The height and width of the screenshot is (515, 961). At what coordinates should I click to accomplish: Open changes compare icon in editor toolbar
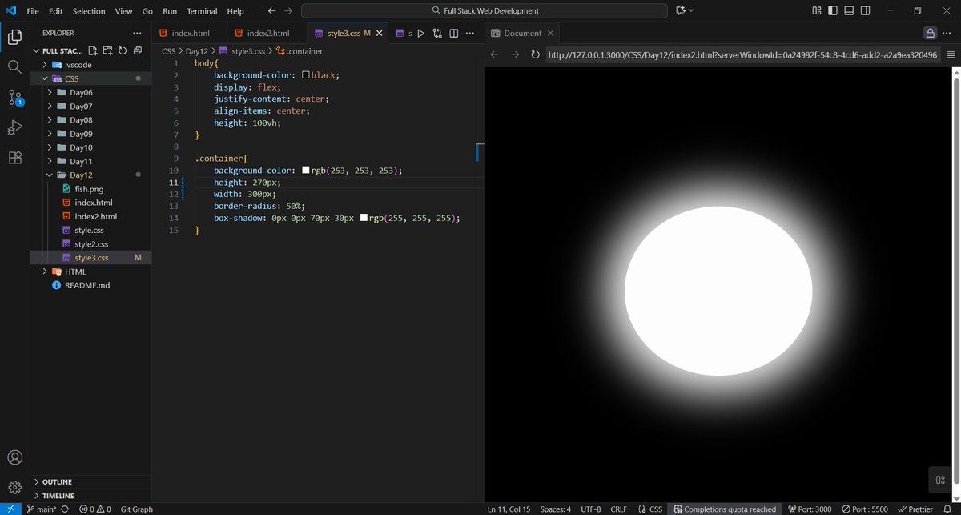click(437, 34)
